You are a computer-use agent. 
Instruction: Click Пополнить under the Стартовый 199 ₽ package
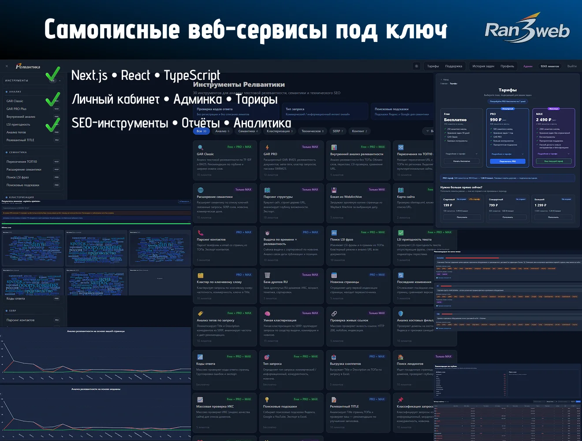462,217
